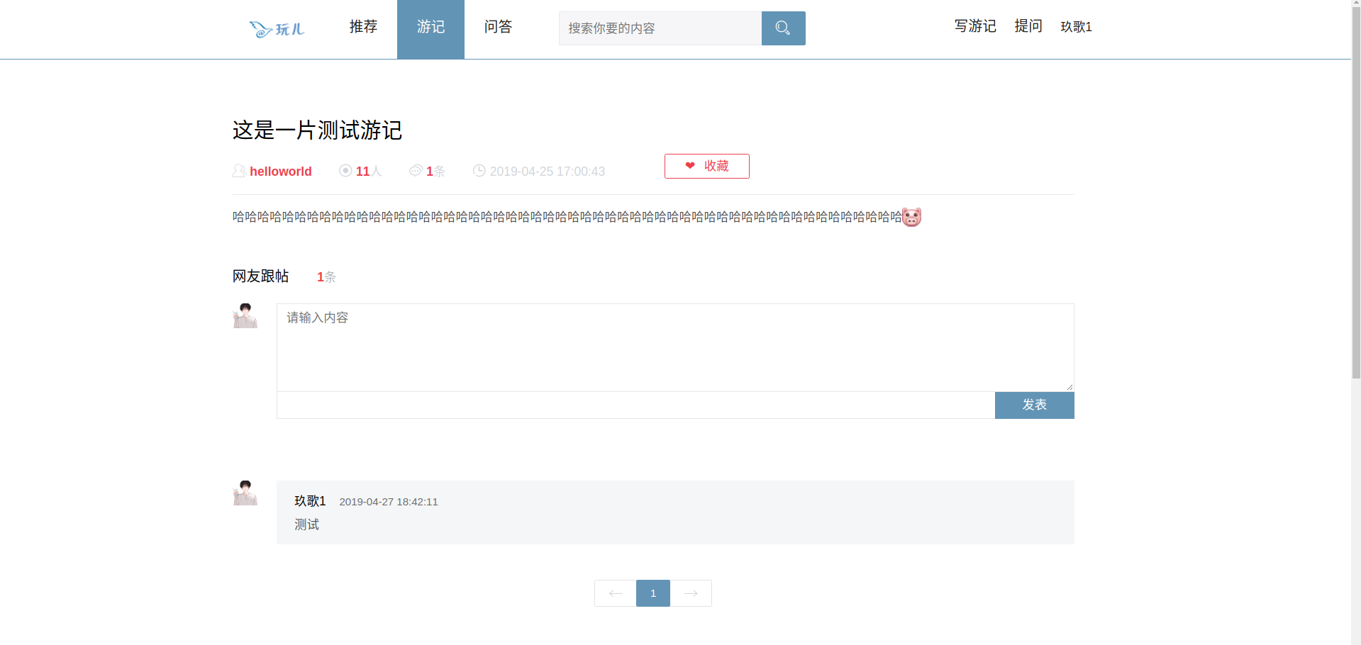This screenshot has width=1361, height=645.
Task: Open the 玖歌1 user menu
Action: click(x=1076, y=27)
